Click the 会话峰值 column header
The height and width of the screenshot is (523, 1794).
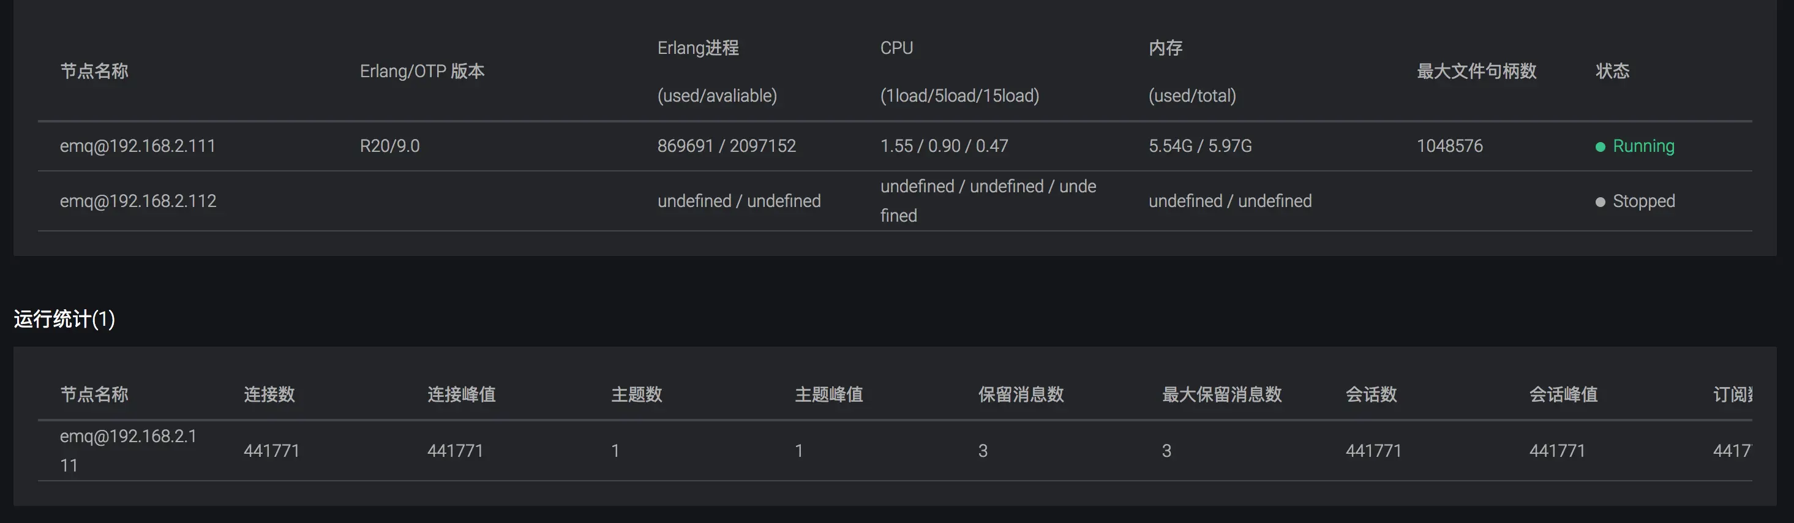1564,395
